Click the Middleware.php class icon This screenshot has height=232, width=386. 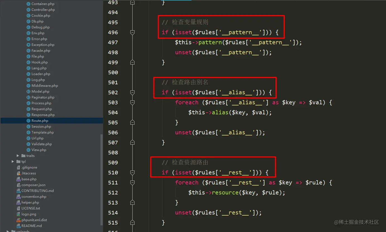coord(28,86)
